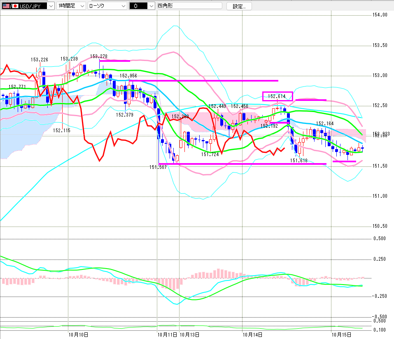The image size is (394, 339).
Task: Open the 設定... settings button
Action: 239,6
